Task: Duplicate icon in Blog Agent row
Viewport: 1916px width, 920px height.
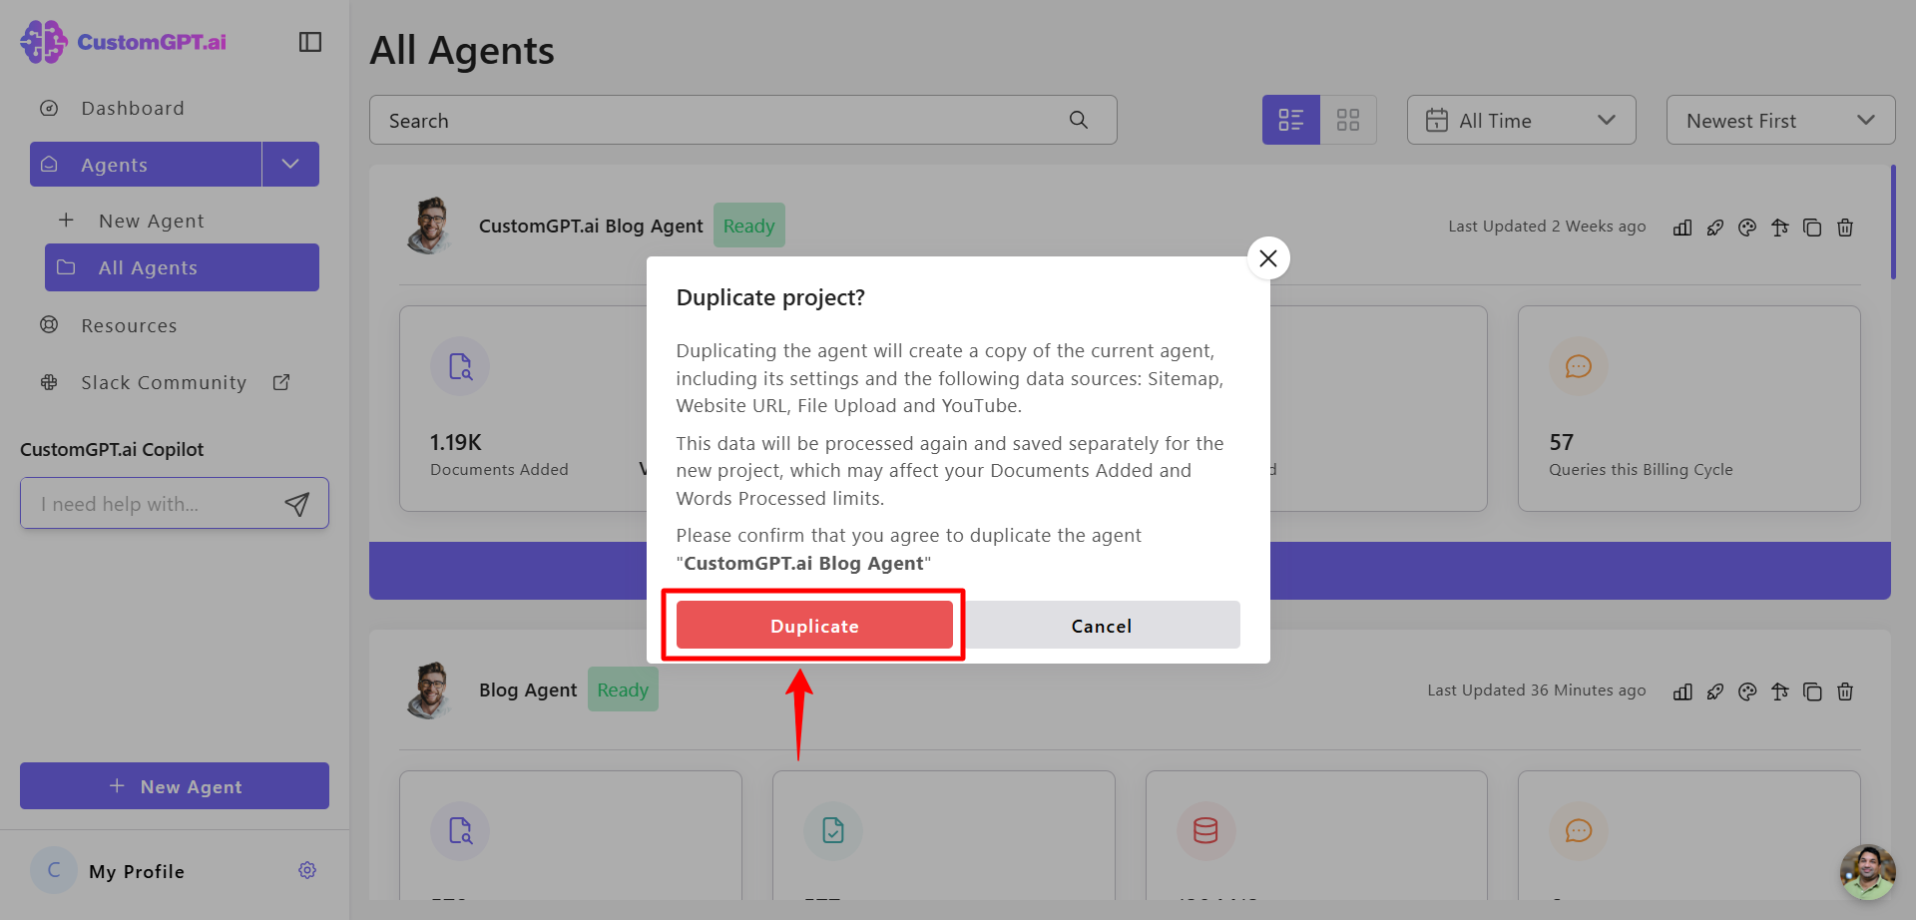Action: [x=1812, y=691]
